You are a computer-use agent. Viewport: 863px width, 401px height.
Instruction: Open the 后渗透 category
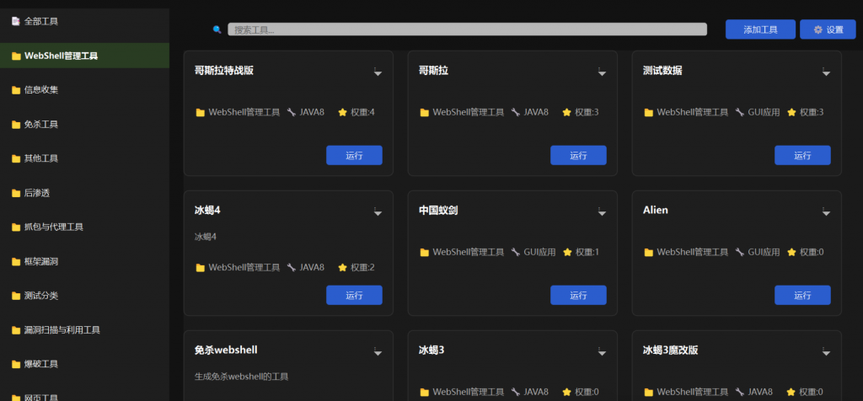pos(84,193)
